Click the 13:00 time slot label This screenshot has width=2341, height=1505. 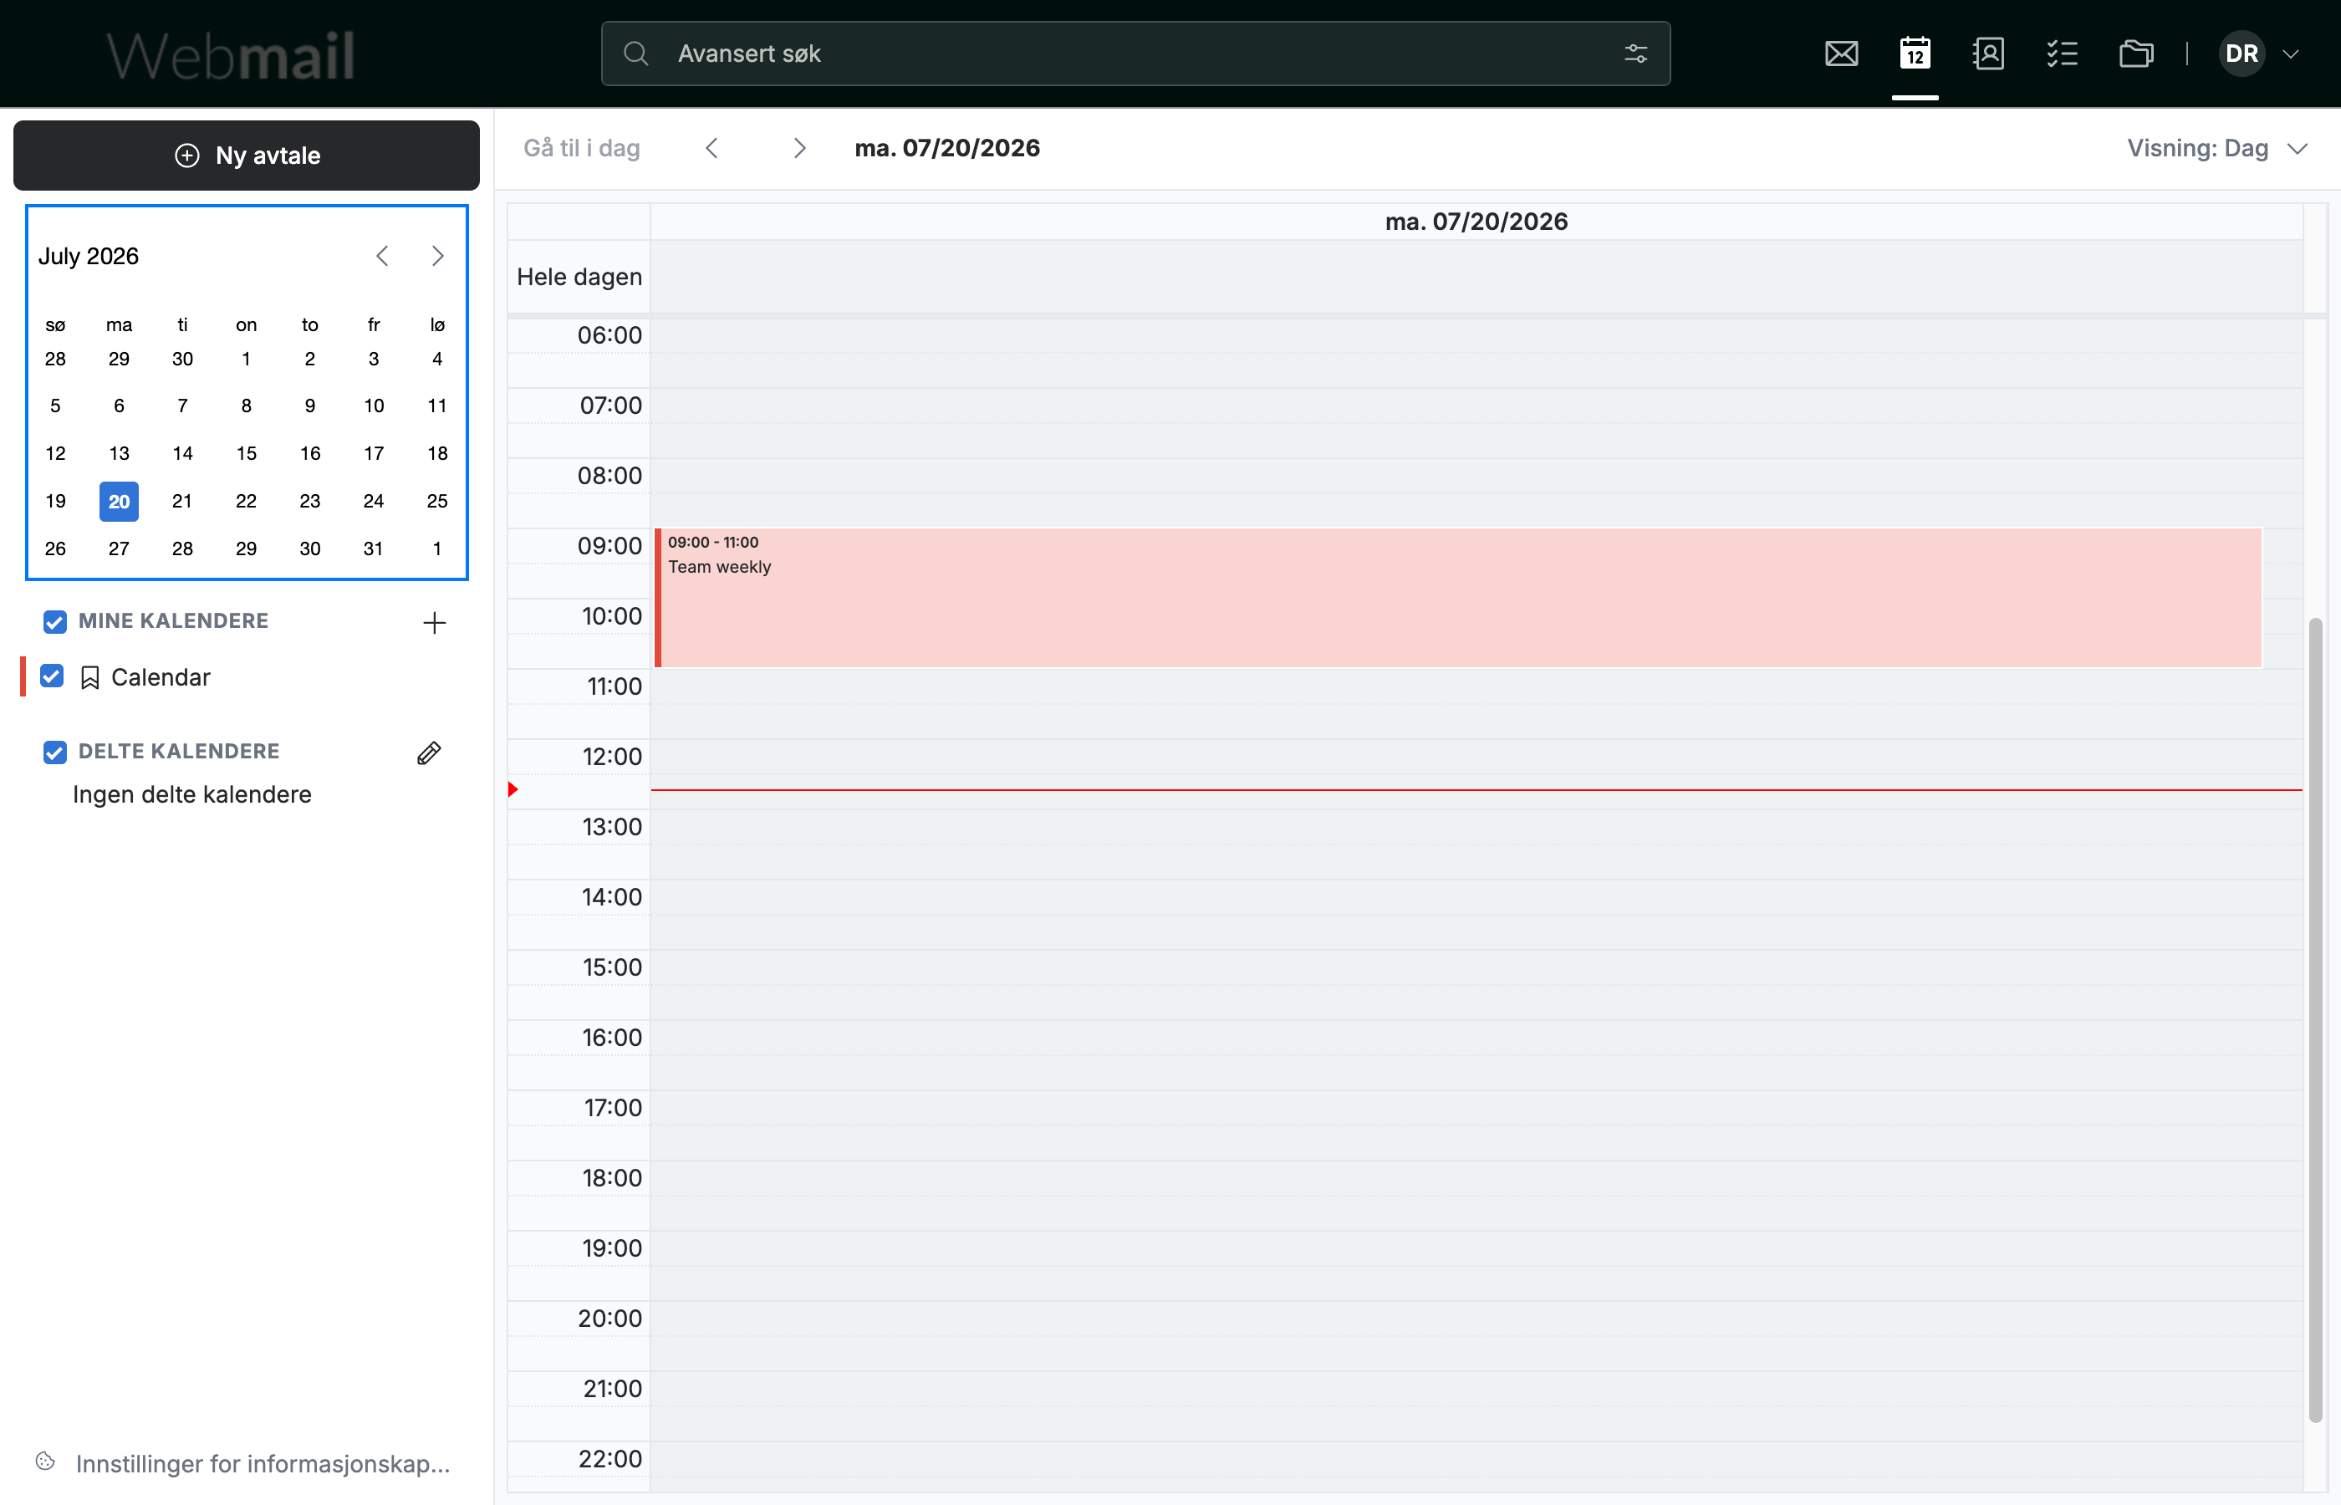pyautogui.click(x=612, y=827)
